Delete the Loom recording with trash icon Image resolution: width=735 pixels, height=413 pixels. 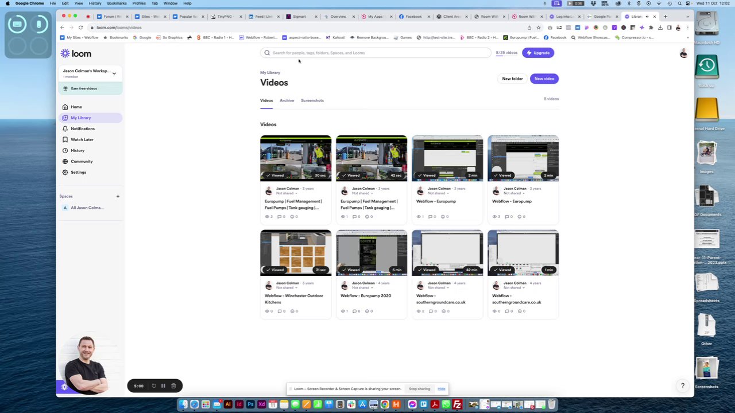click(x=173, y=386)
